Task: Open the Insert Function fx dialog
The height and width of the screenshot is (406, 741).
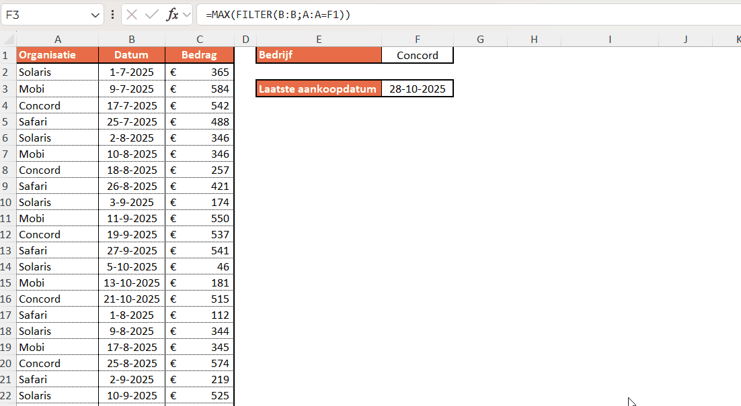Action: 172,14
